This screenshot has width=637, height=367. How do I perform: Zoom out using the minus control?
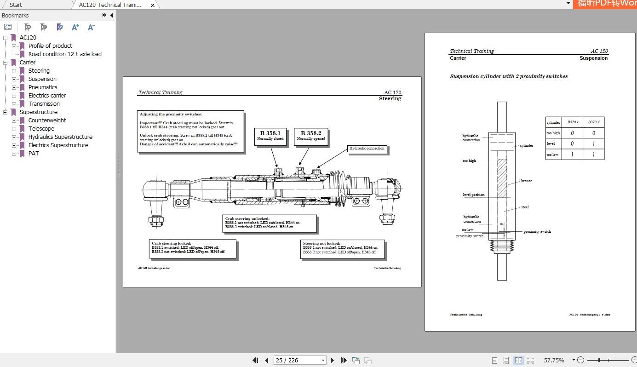click(x=581, y=360)
